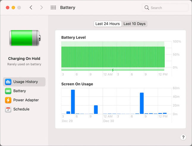The image size is (192, 146).
Task: Go forward with the right chevron
Action: (41, 8)
